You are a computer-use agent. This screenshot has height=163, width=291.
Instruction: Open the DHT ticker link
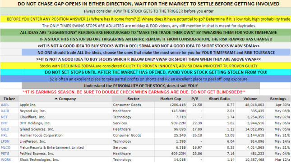pos(5,123)
